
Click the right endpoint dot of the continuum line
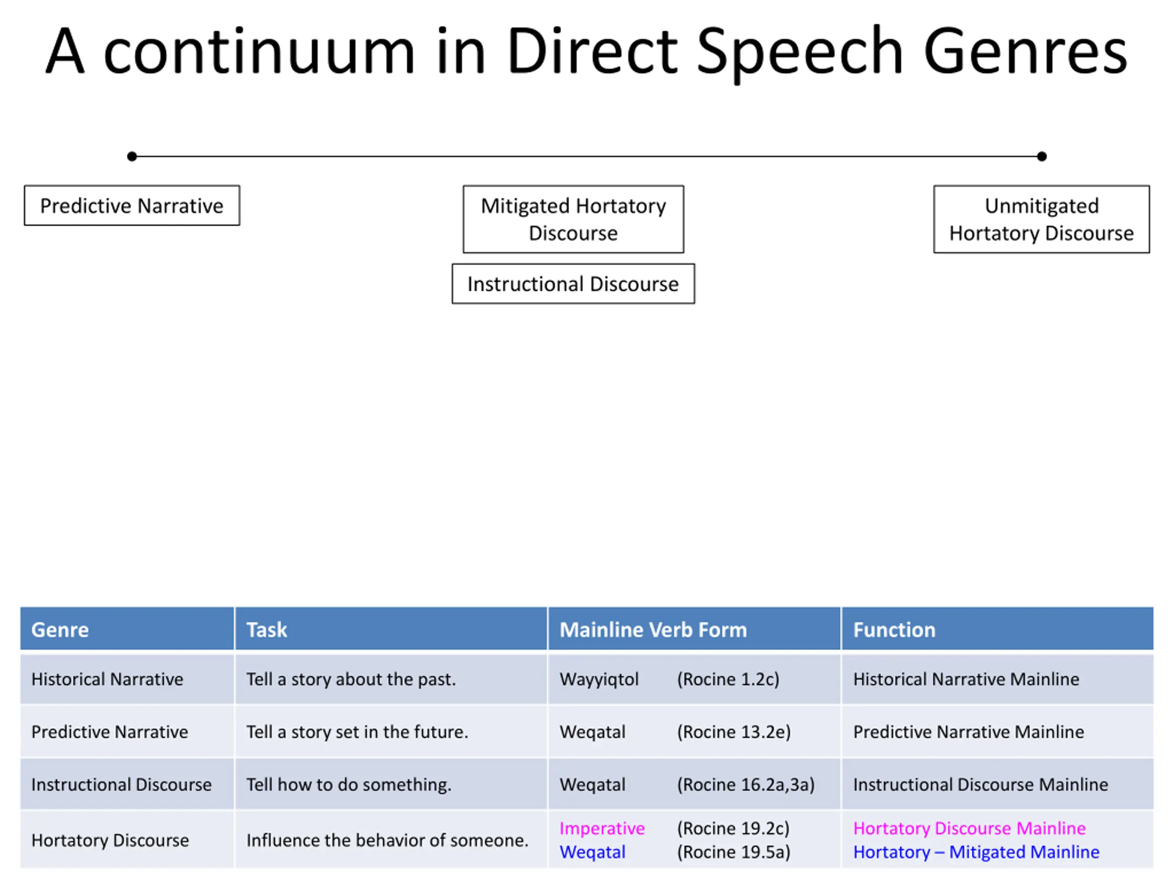(x=1042, y=156)
